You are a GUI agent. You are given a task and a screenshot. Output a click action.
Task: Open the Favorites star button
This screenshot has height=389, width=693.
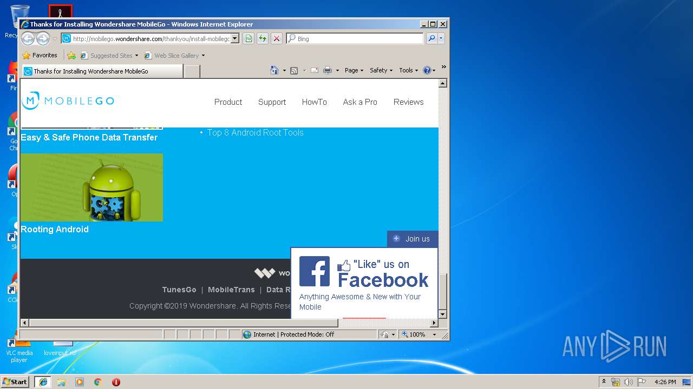point(40,55)
